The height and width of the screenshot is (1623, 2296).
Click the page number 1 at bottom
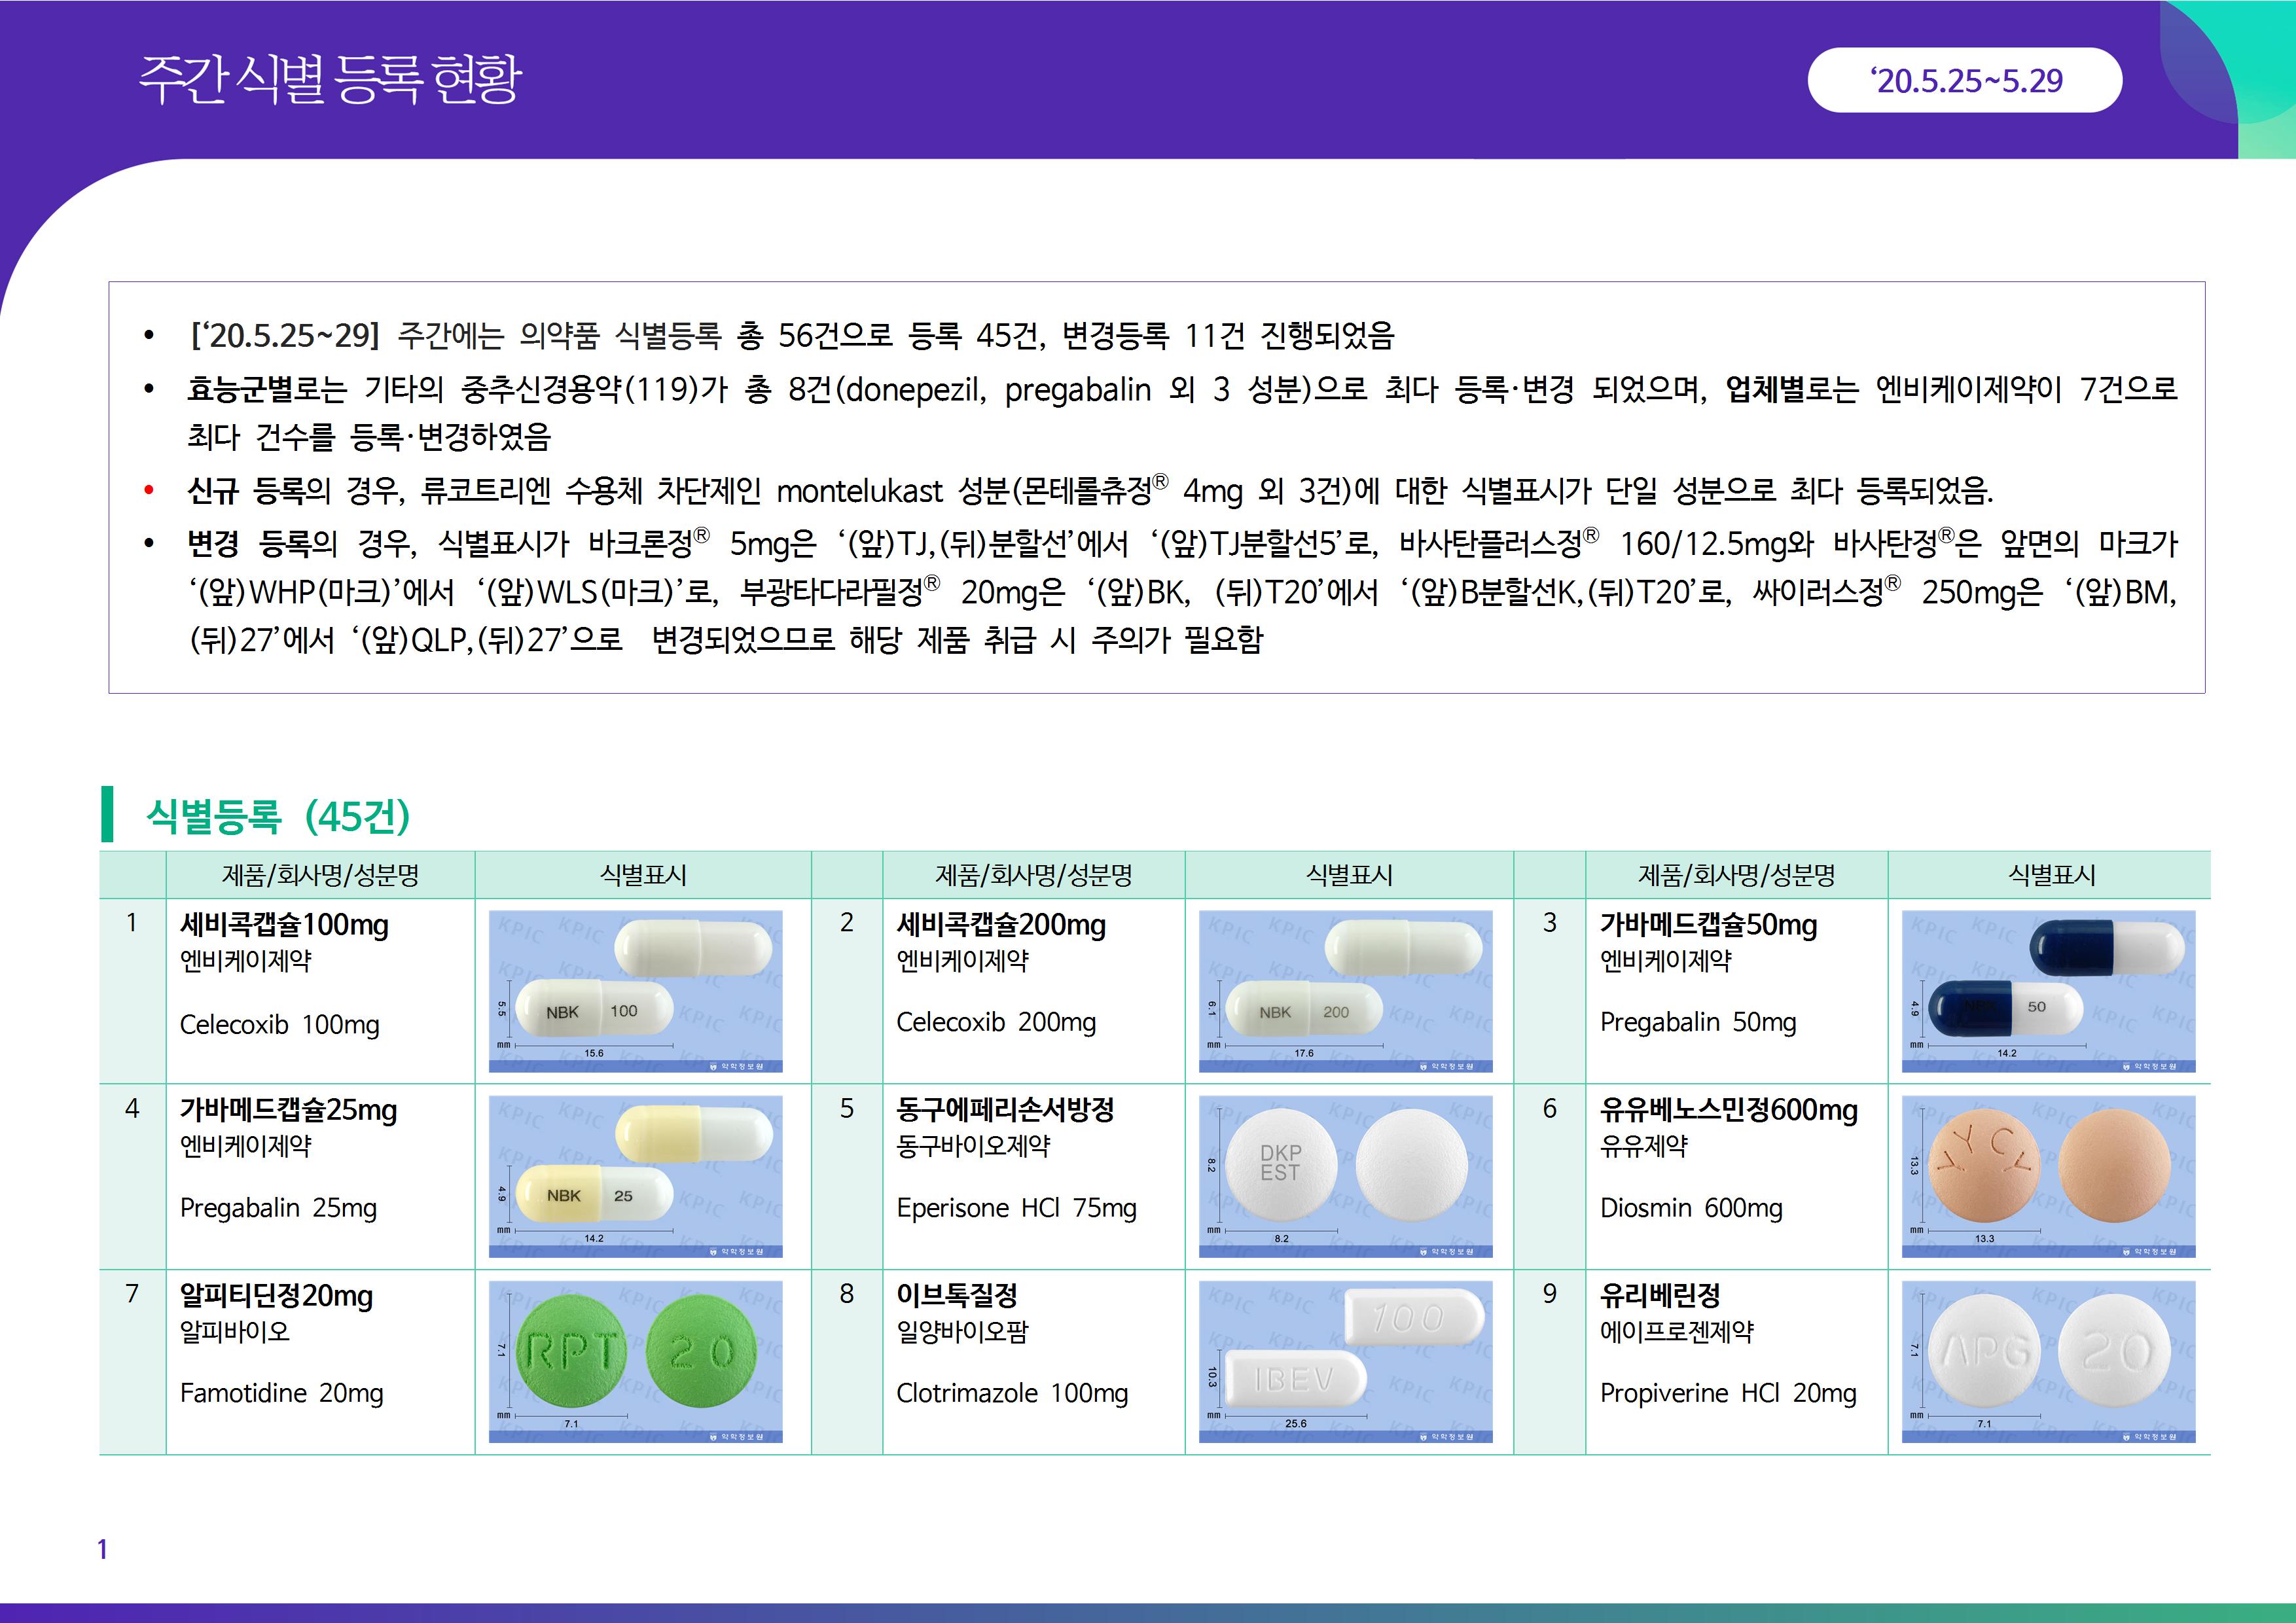pos(102,1549)
